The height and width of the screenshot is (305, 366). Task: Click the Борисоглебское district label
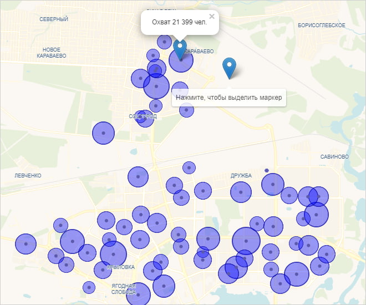(x=321, y=26)
